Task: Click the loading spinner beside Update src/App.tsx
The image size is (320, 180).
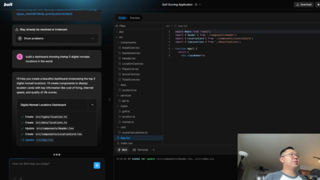Action: click(22, 140)
